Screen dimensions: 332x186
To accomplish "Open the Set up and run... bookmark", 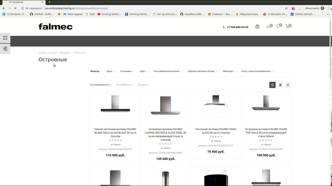I will tap(165, 14).
